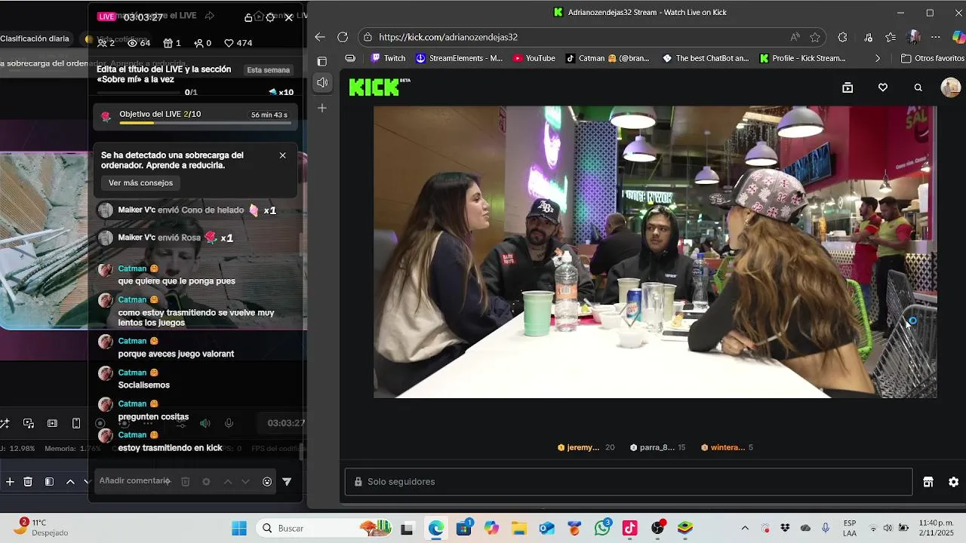Click the taskbar Buscar search box

pos(325,528)
